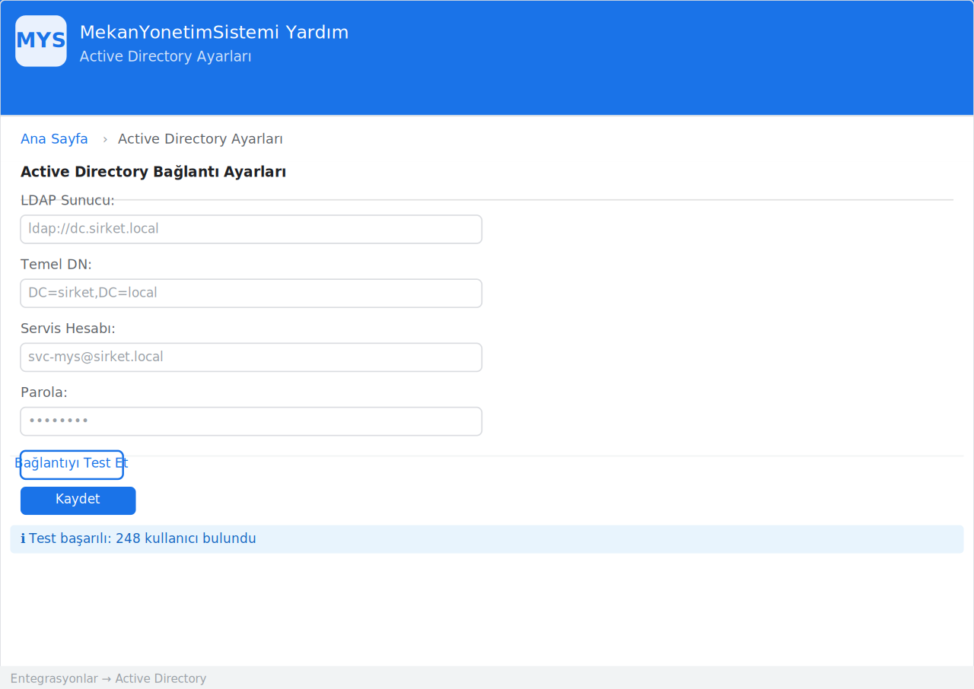
Task: Save settings with the Kaydet button
Action: point(78,500)
